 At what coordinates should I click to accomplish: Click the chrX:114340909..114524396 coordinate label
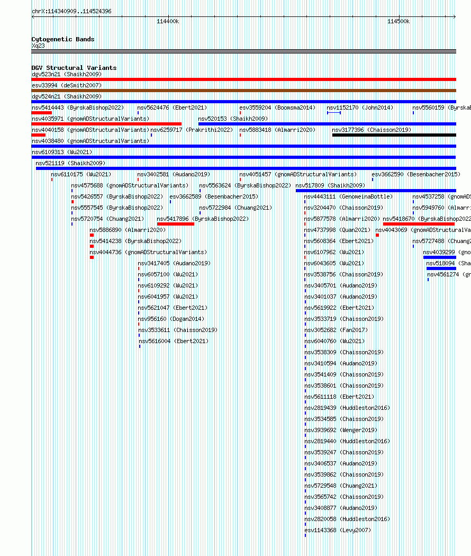[x=71, y=11]
